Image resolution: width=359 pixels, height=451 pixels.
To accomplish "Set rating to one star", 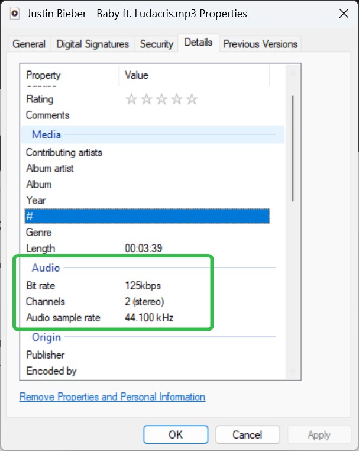I will [x=131, y=99].
